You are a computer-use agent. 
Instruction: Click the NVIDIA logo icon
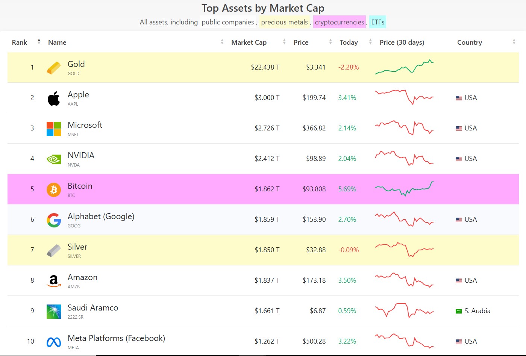pos(54,159)
